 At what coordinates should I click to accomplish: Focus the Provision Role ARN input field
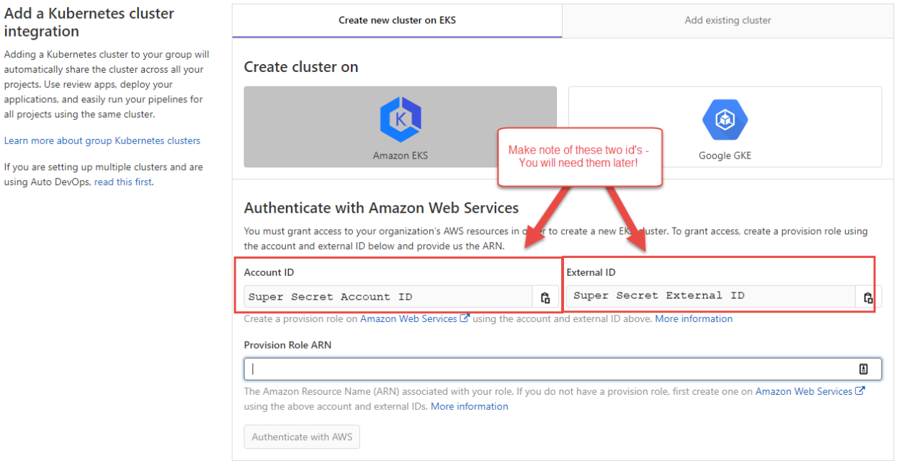click(x=563, y=369)
